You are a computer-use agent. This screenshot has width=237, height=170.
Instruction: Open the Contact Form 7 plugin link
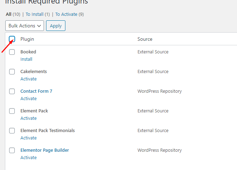[x=36, y=91]
